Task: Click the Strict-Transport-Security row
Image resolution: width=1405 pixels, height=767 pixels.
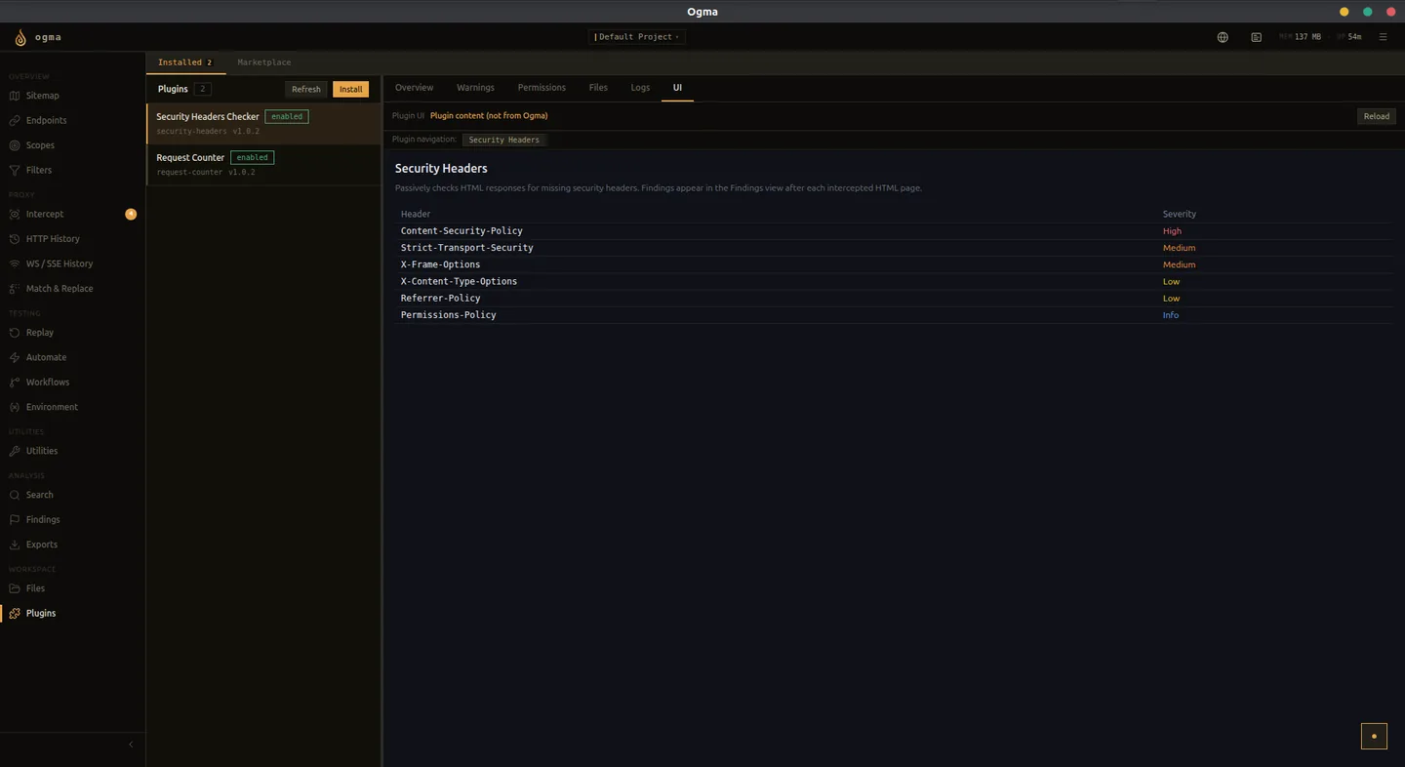Action: [894, 248]
